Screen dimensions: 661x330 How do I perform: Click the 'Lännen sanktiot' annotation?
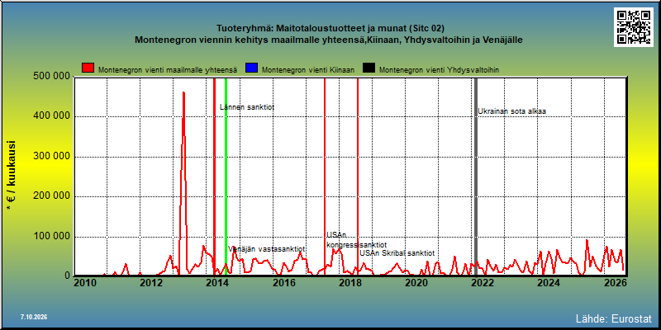coord(247,107)
